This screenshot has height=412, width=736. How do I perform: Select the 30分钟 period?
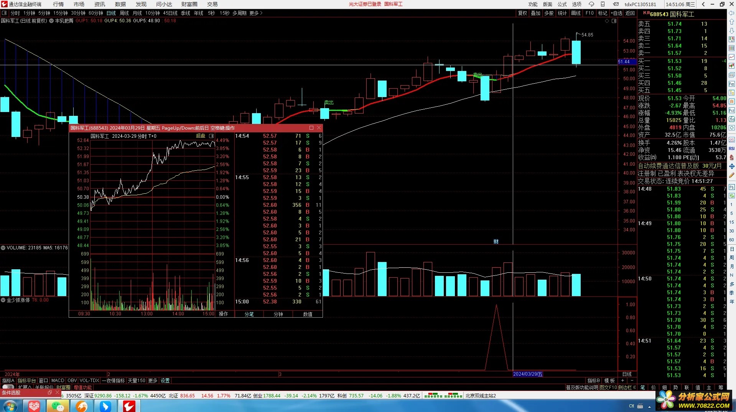[x=78, y=13]
